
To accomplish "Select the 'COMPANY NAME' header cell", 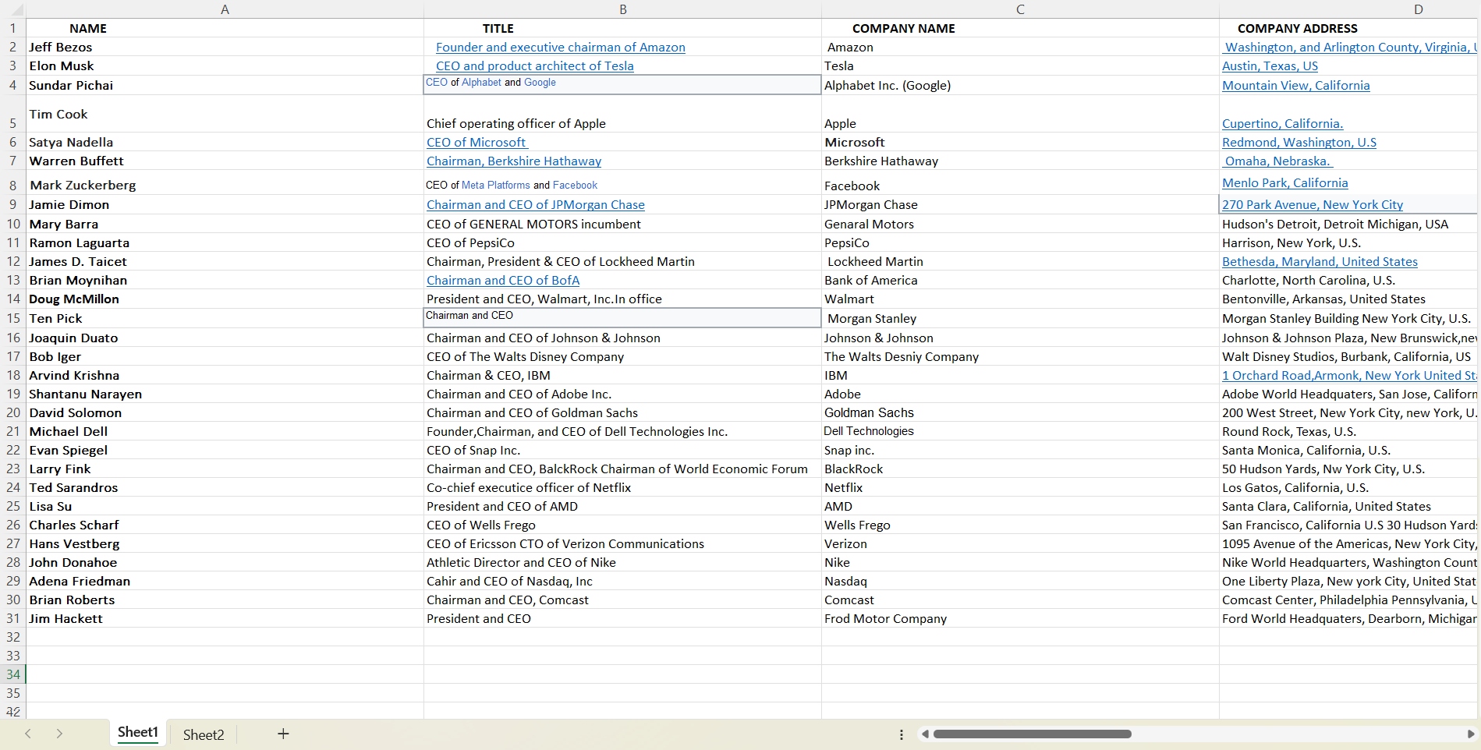I will pyautogui.click(x=1020, y=28).
